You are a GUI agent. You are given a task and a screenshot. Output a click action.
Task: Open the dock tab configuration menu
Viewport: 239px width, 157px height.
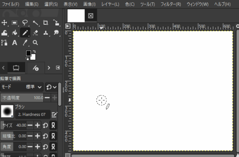[58, 68]
